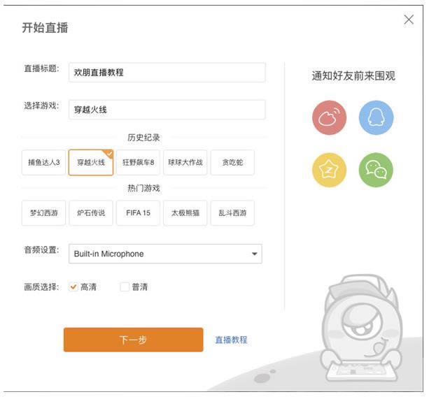Open the 音频设置 microphone dropdown
Image resolution: width=429 pixels, height=399 pixels.
click(165, 254)
